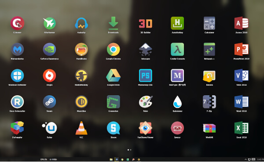The height and width of the screenshot is (162, 264).
Task: Switch to second launcher page dot
Action: click(131, 150)
